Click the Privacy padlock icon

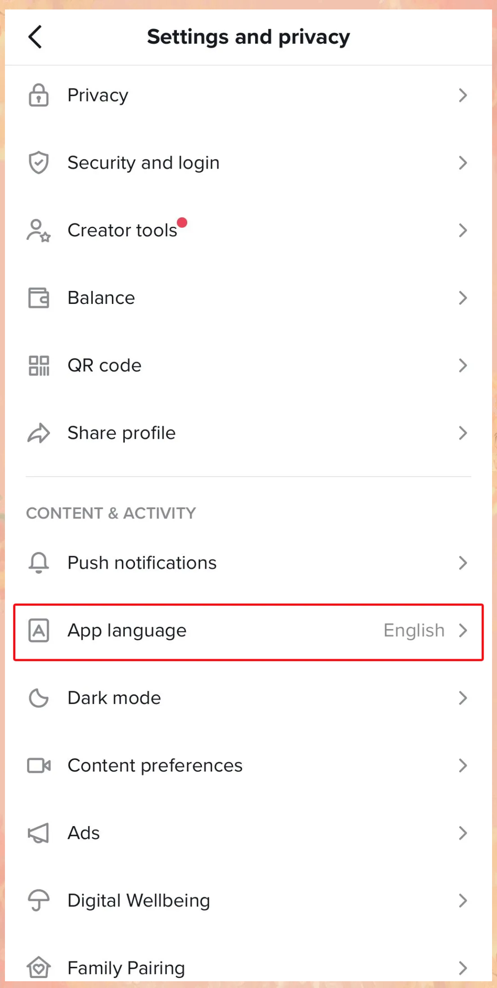click(39, 95)
